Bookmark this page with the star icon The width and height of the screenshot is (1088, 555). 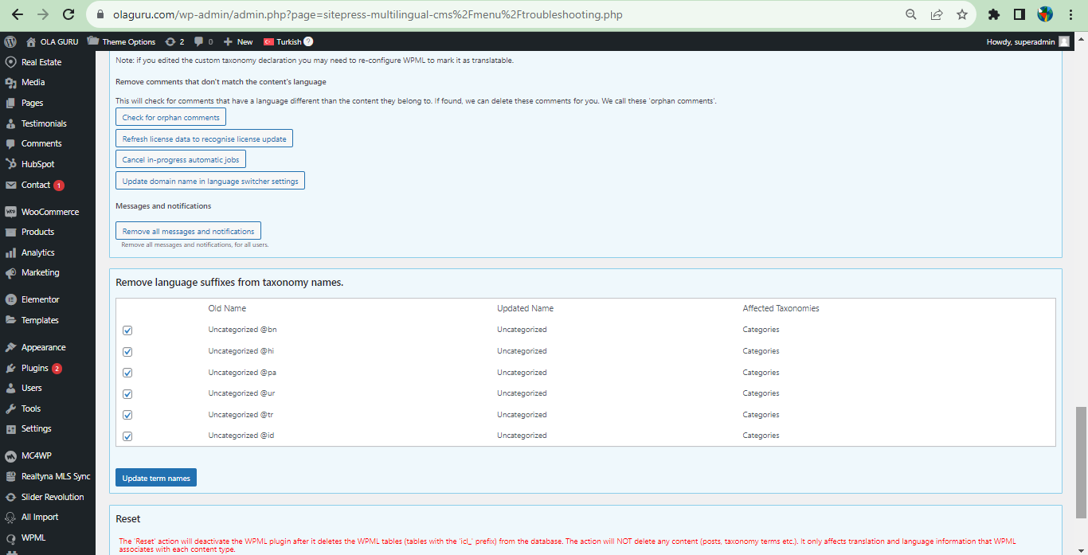[x=962, y=14]
